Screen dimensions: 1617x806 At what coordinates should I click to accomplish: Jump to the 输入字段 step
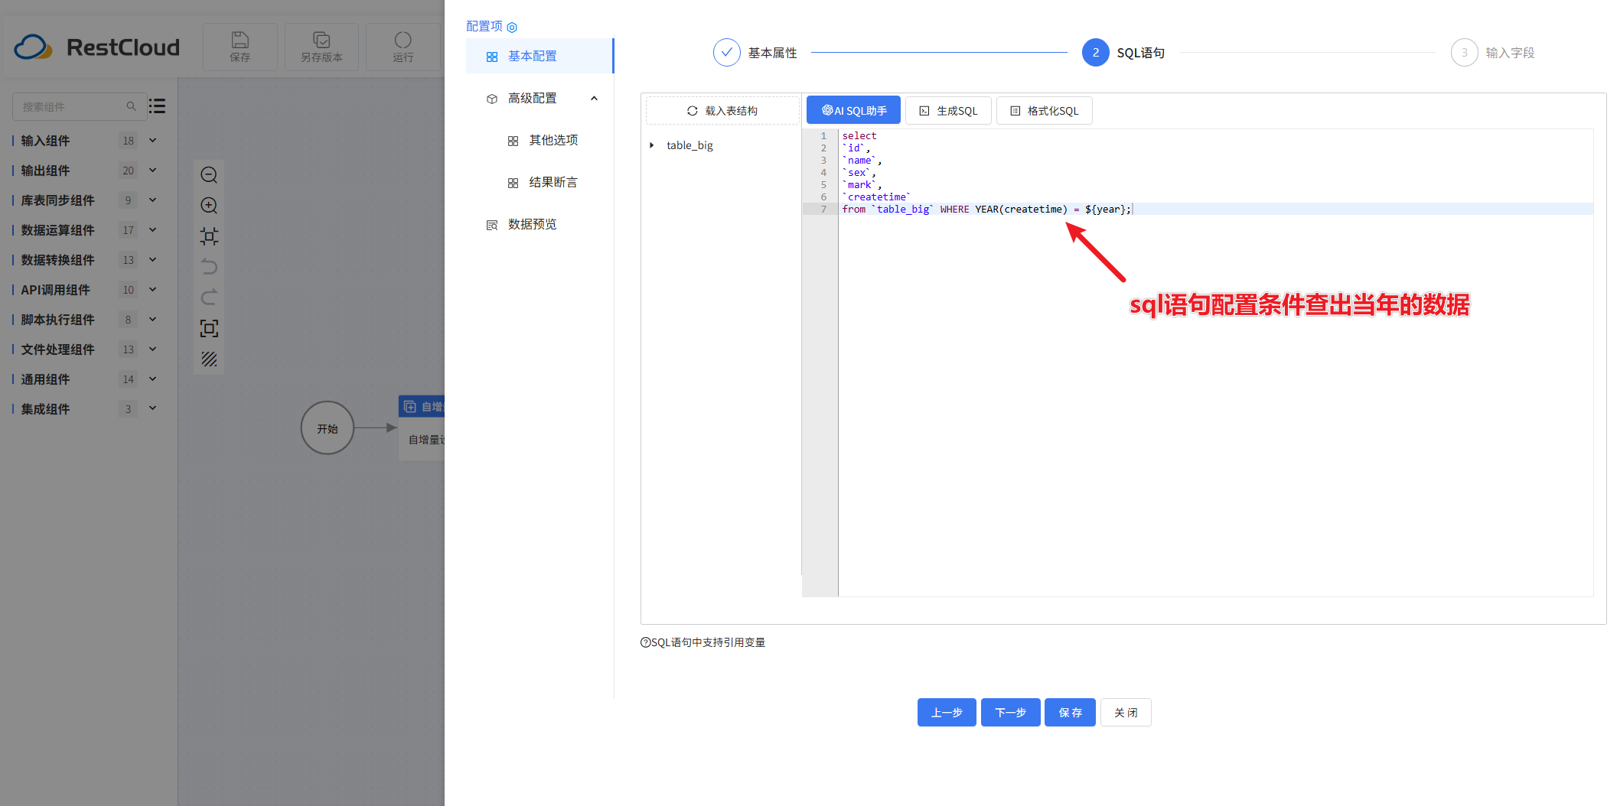pyautogui.click(x=1492, y=53)
